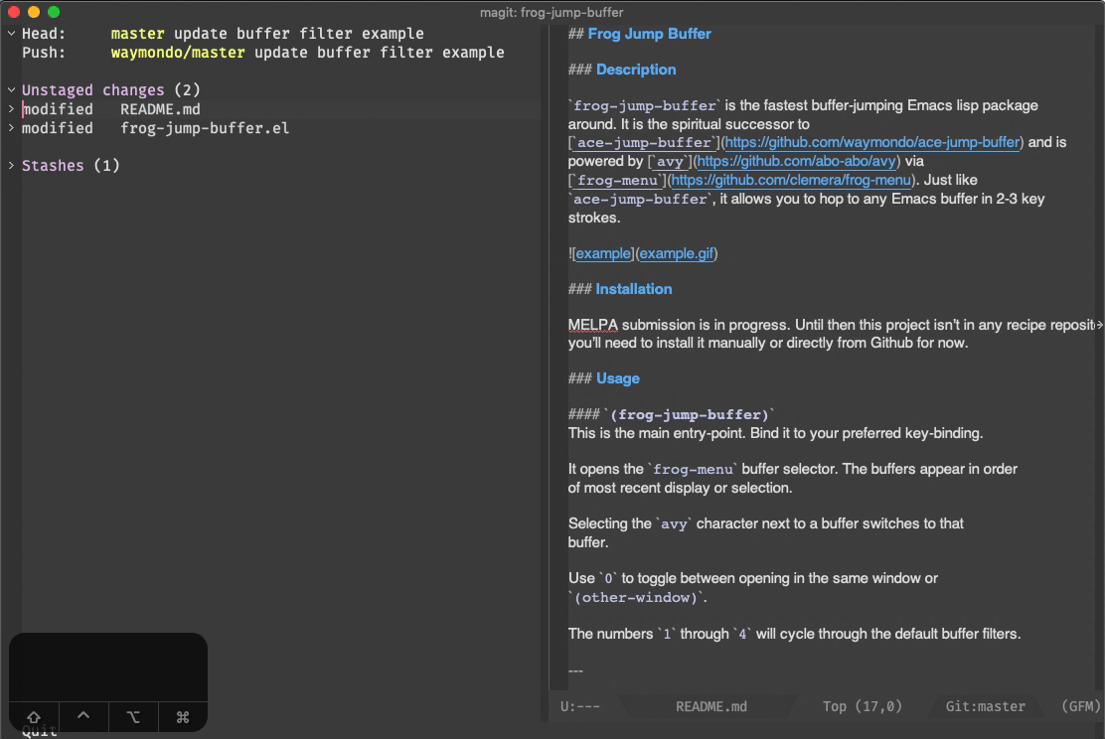Click the Stashes (1) heading
This screenshot has width=1105, height=739.
(71, 166)
